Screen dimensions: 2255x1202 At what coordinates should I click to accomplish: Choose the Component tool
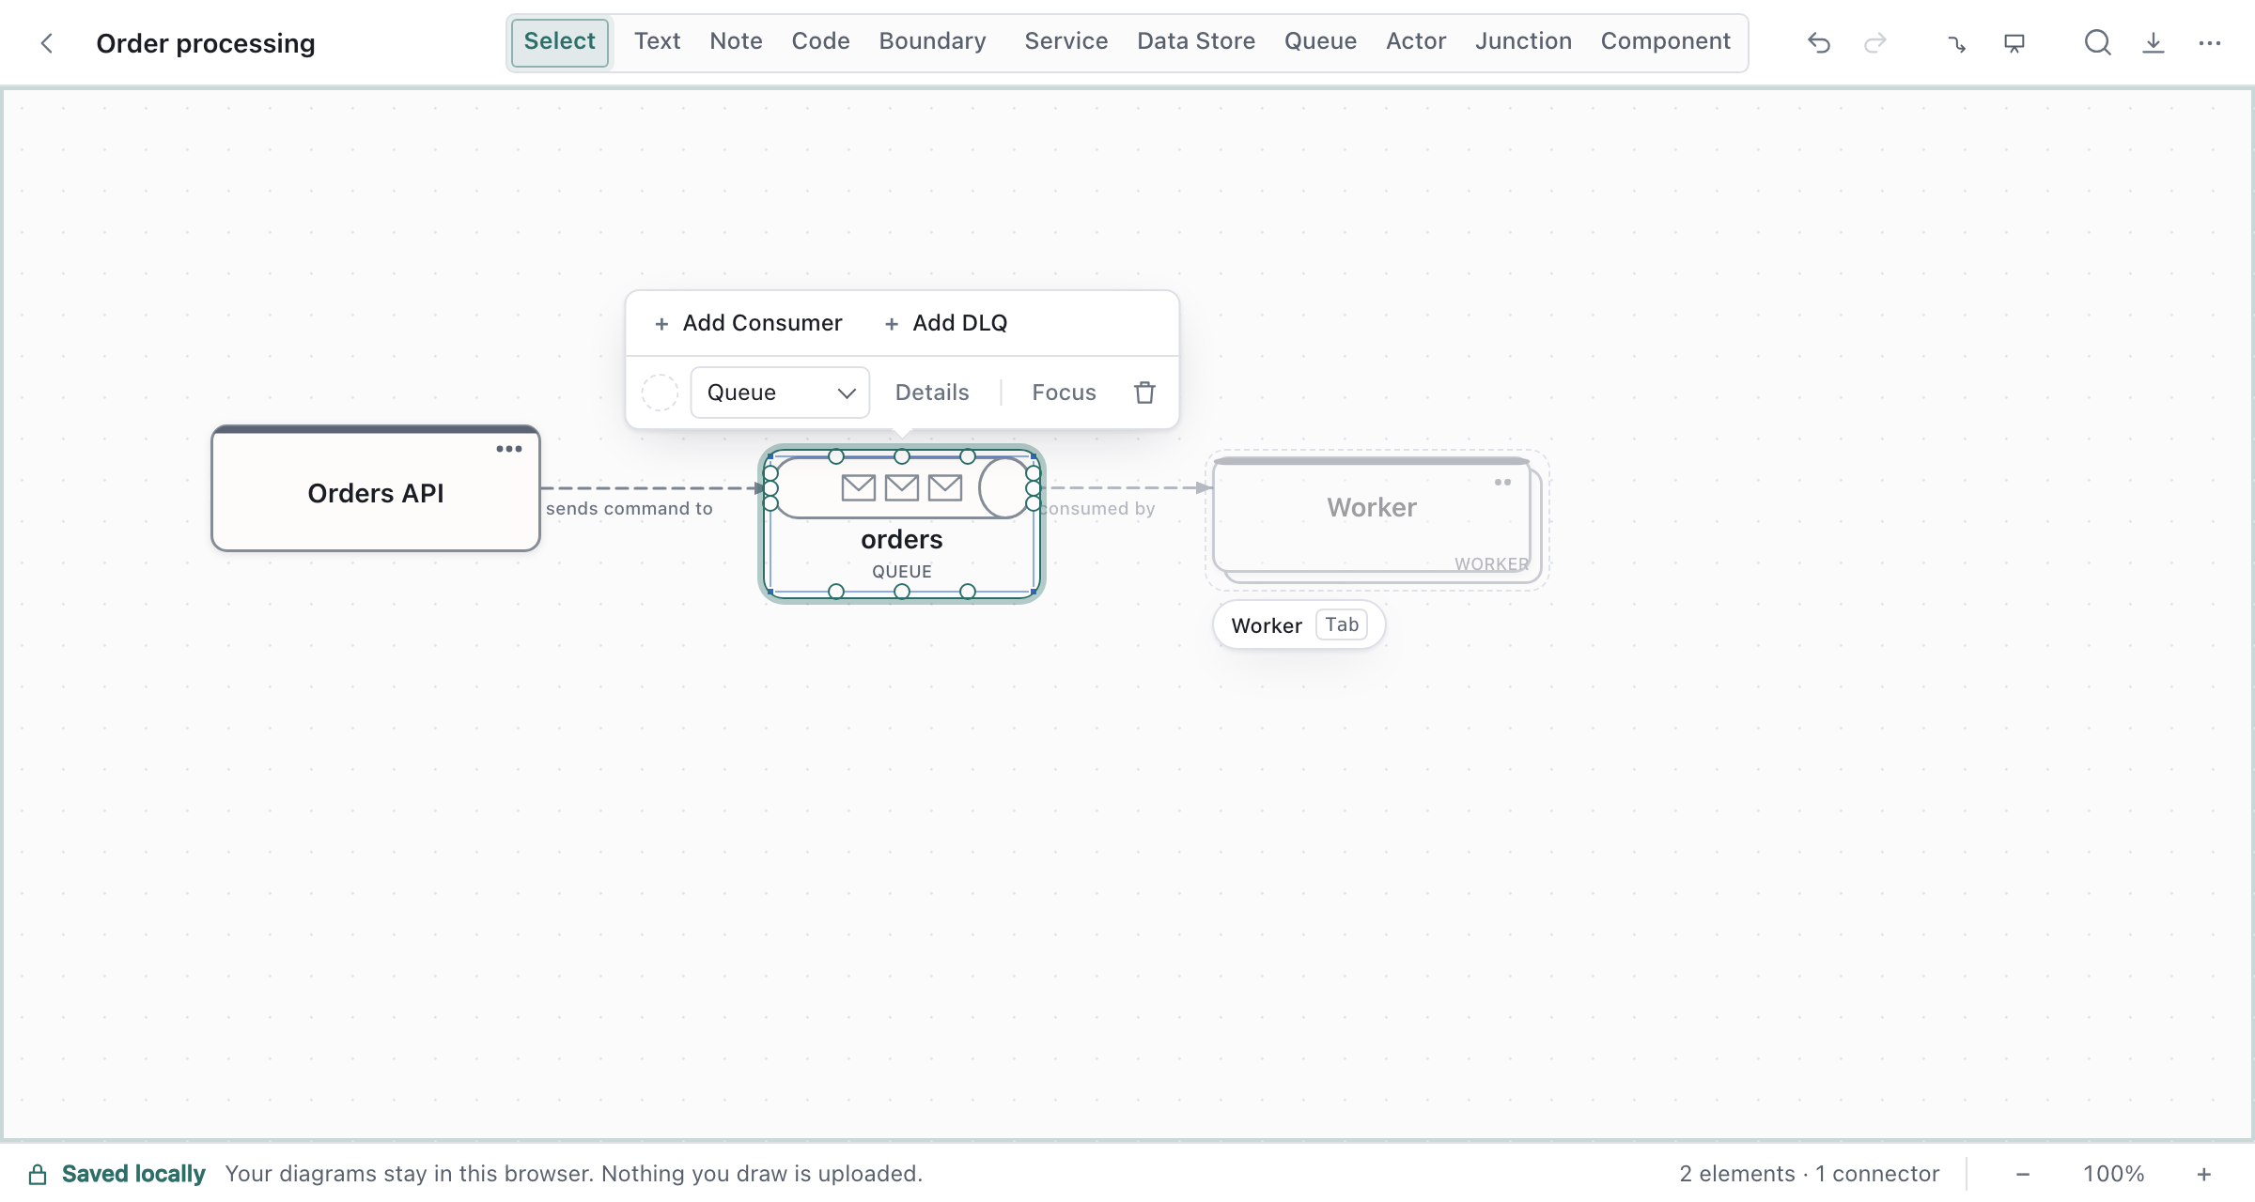coord(1665,41)
